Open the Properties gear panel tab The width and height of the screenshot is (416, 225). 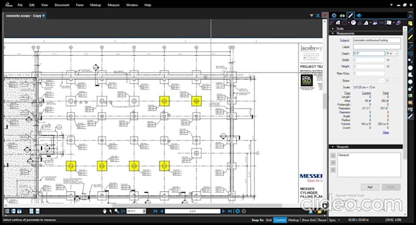334,16
